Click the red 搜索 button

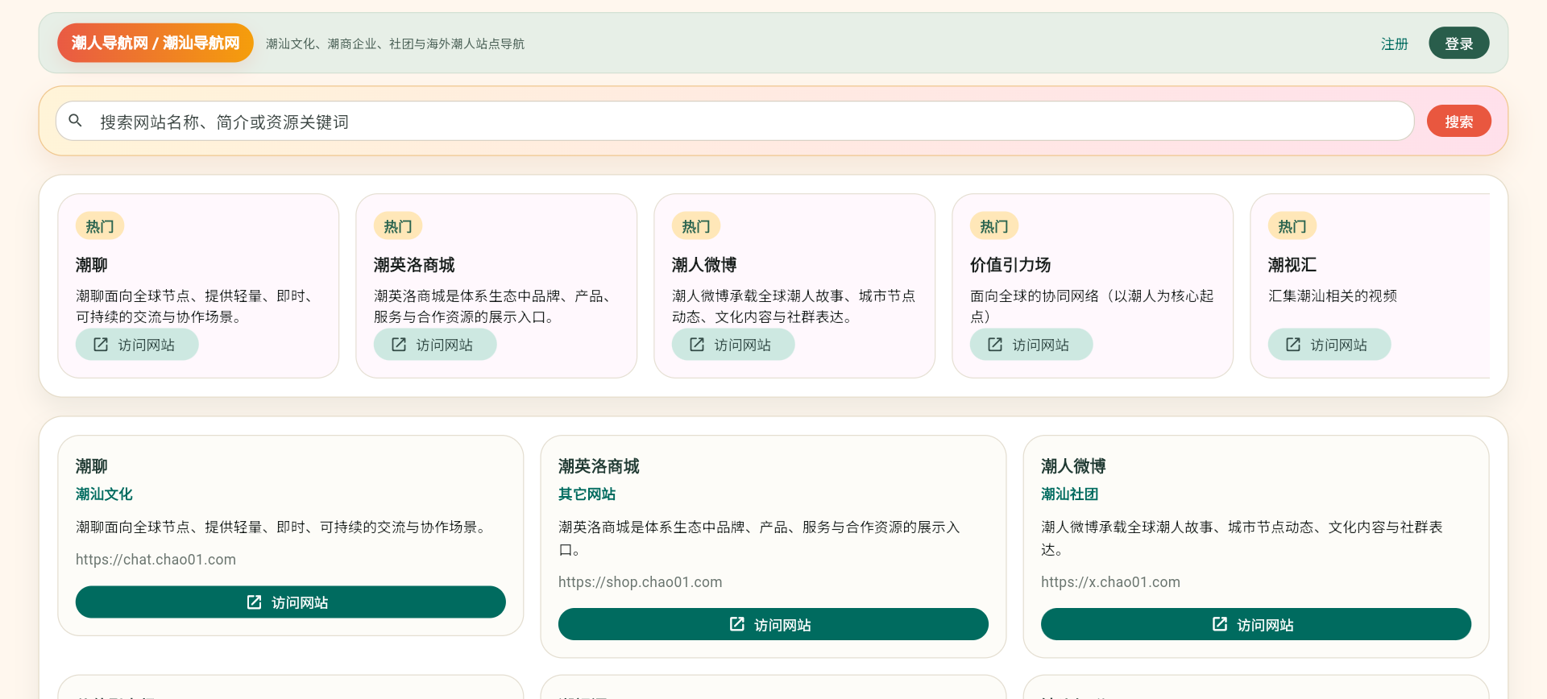pyautogui.click(x=1459, y=122)
